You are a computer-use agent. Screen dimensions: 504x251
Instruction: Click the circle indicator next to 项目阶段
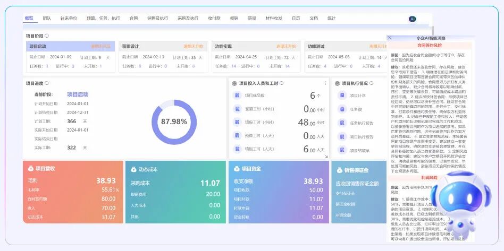click(x=47, y=36)
